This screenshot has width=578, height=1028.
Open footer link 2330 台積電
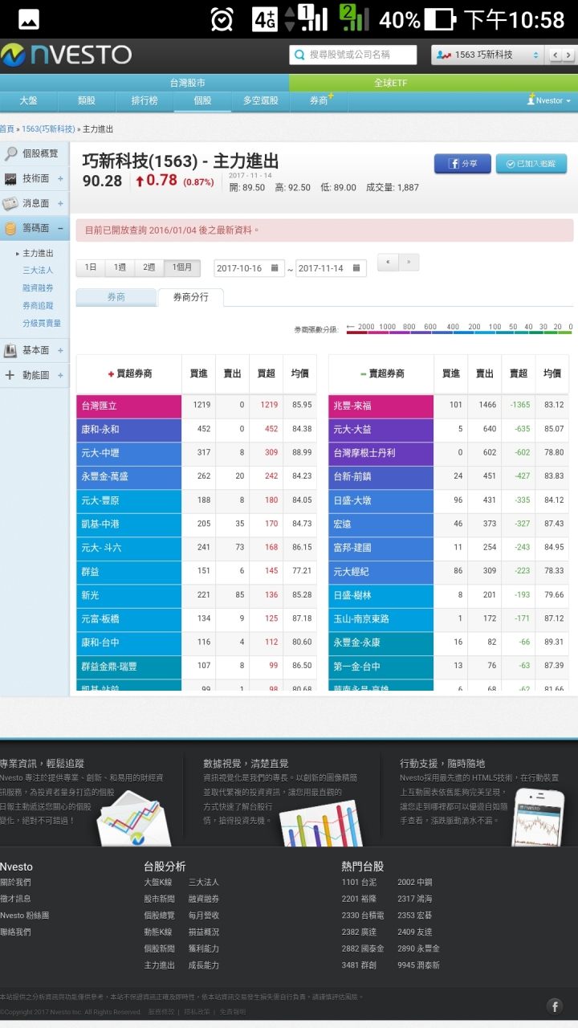pos(363,915)
